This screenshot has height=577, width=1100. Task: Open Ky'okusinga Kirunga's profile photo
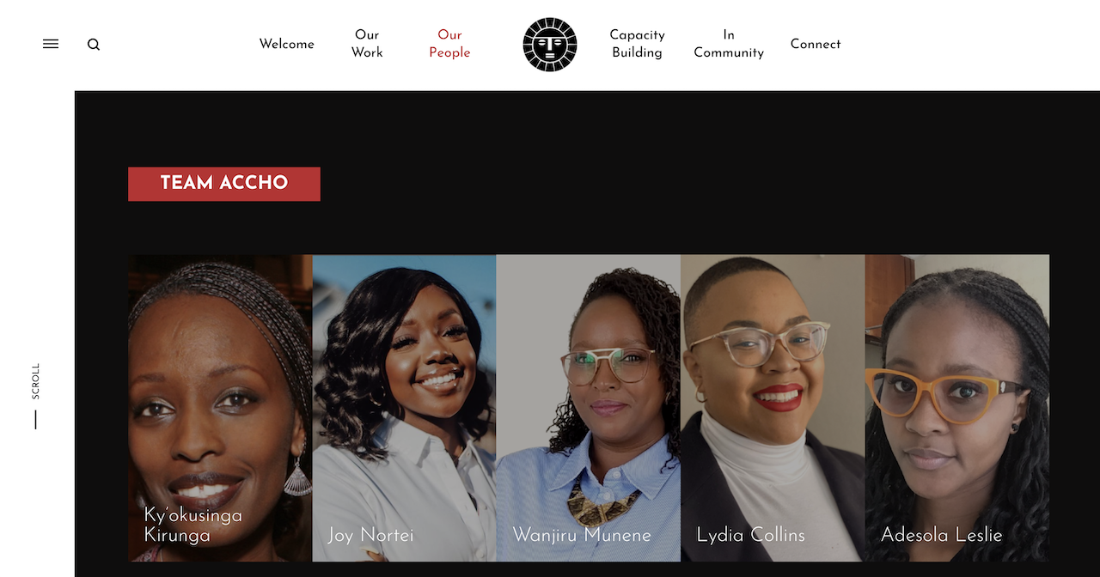(220, 408)
